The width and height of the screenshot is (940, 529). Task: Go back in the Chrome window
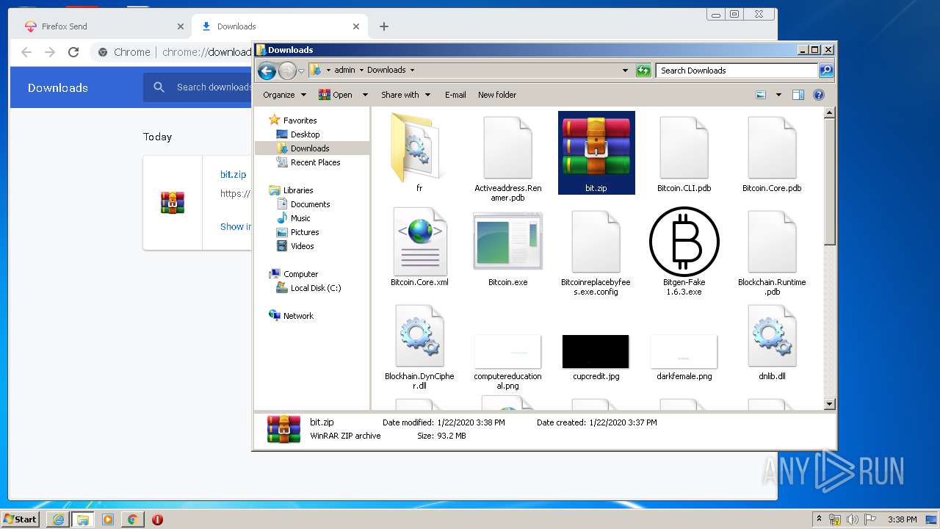point(26,52)
